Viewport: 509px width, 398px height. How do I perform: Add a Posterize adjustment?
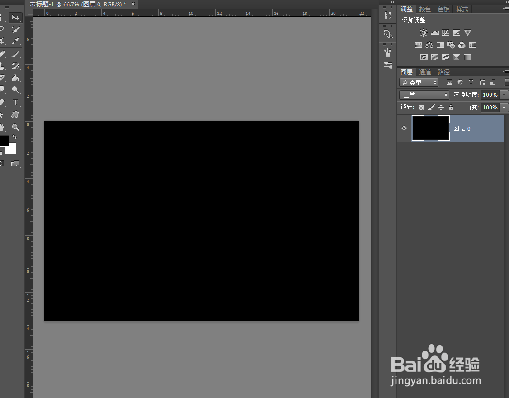[435, 57]
